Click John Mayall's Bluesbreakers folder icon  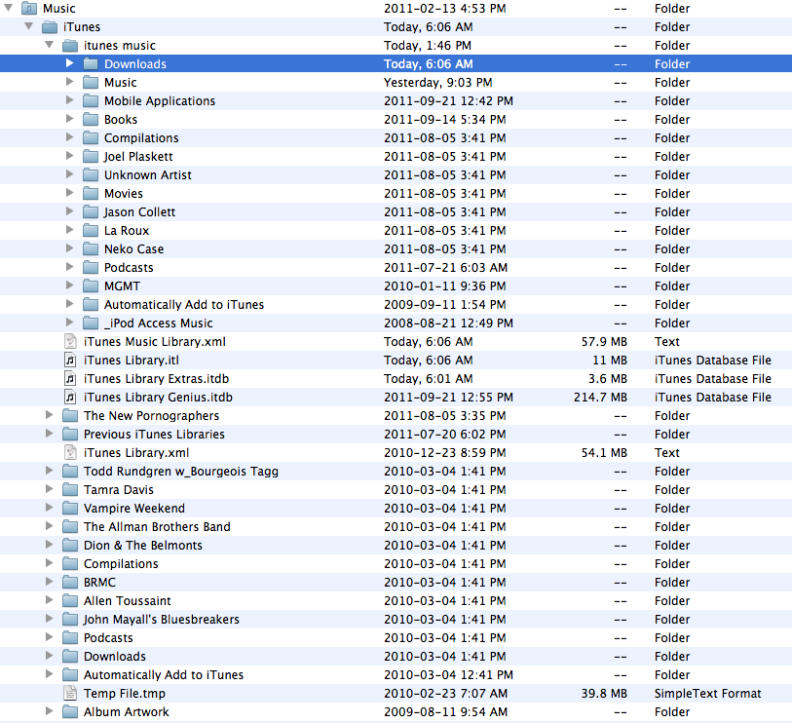click(x=70, y=620)
